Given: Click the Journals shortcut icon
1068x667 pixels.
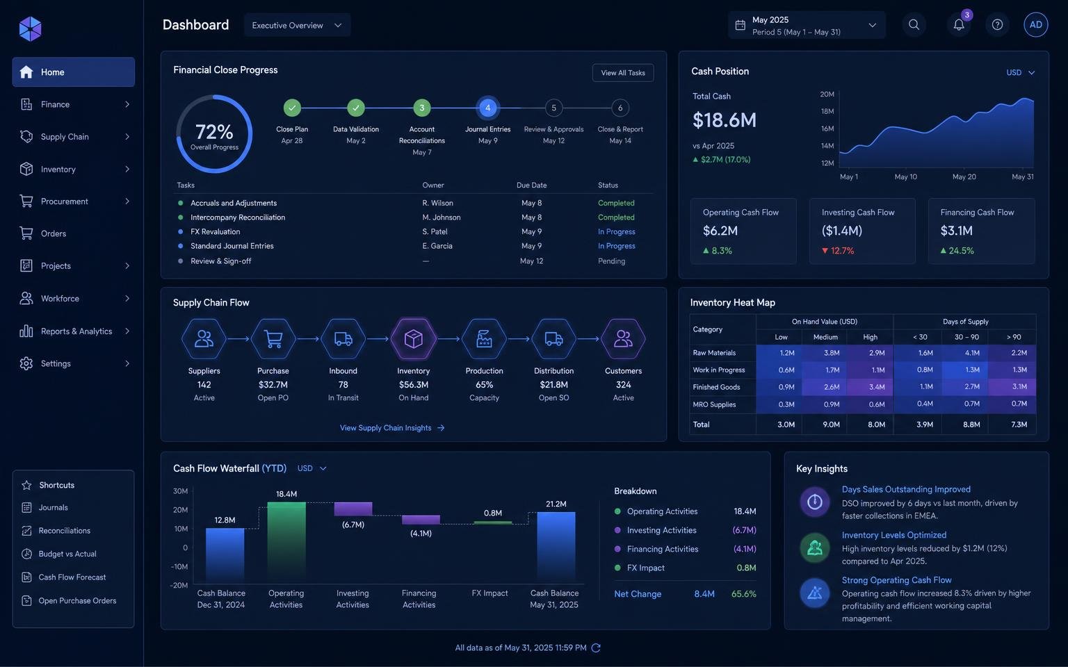Looking at the screenshot, I should tap(26, 508).
